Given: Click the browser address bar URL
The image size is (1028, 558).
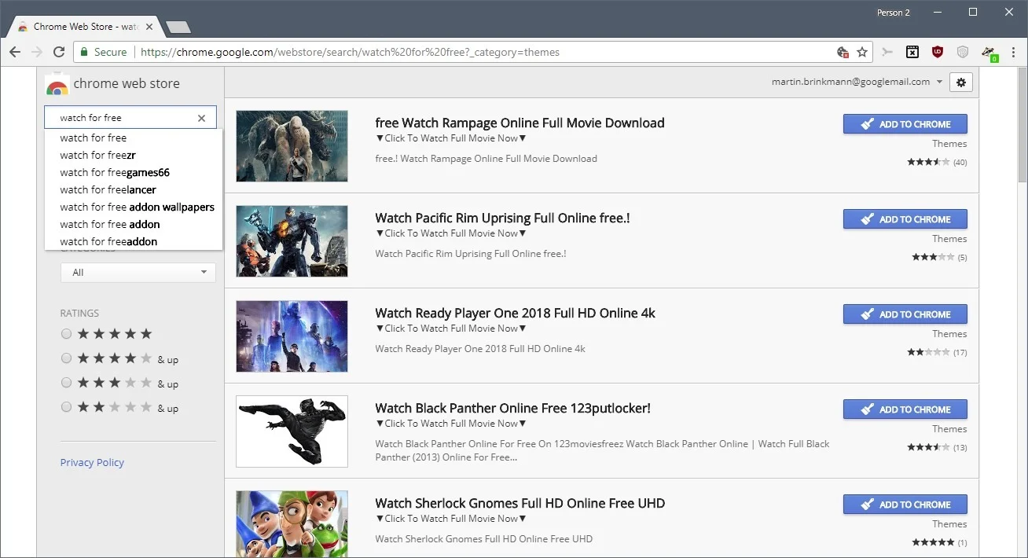Looking at the screenshot, I should tap(350, 52).
